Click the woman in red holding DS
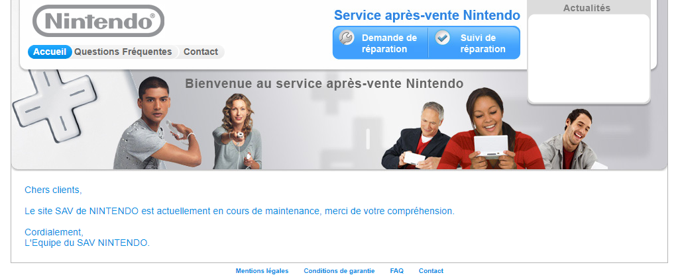 [491, 130]
